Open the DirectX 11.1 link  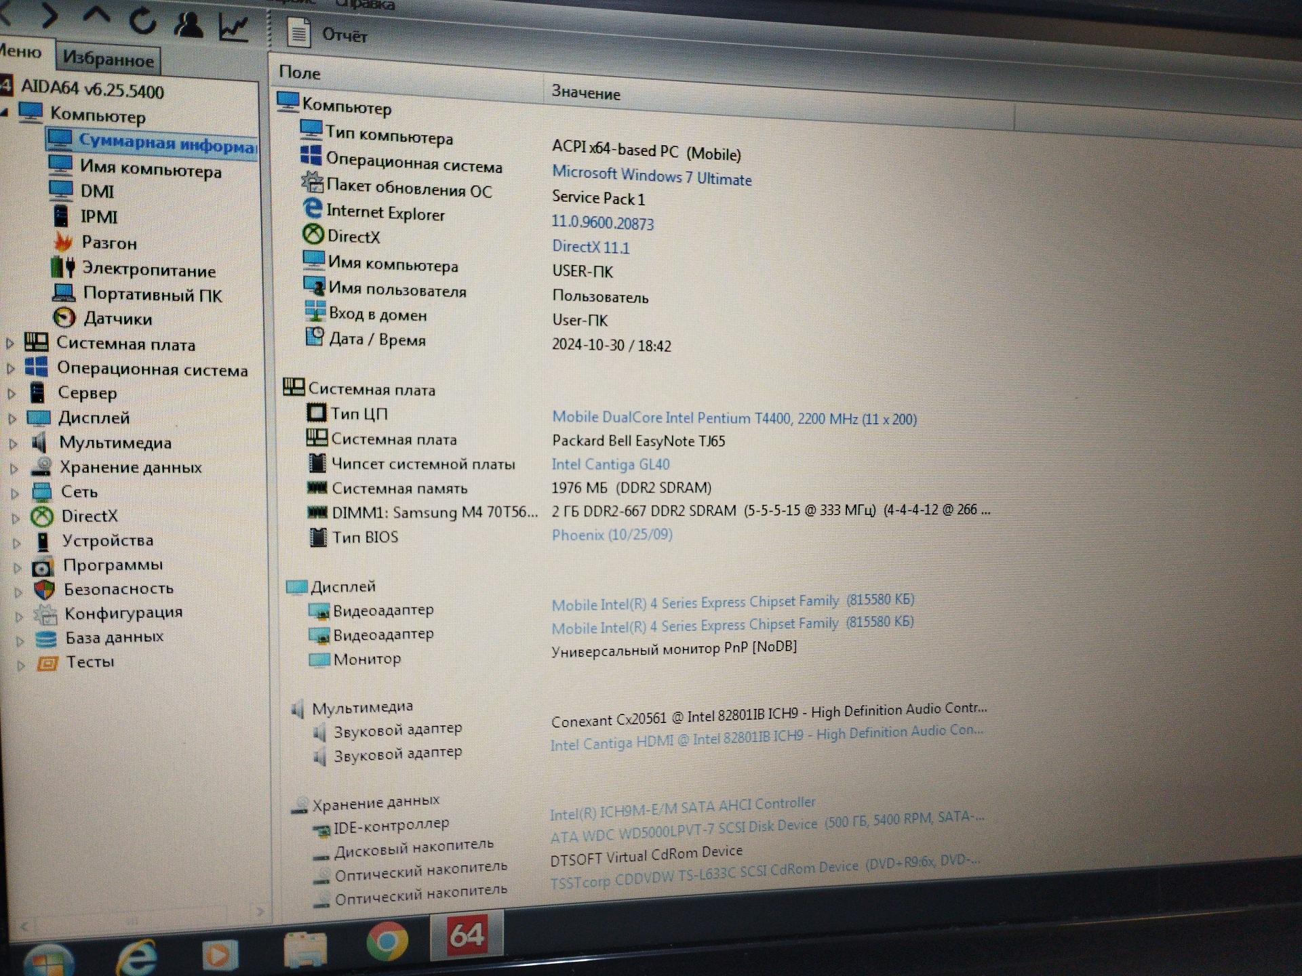591,247
